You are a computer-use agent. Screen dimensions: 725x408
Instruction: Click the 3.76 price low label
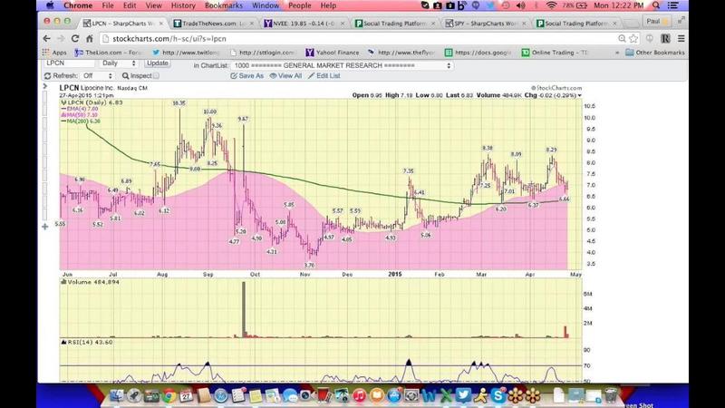click(x=309, y=266)
